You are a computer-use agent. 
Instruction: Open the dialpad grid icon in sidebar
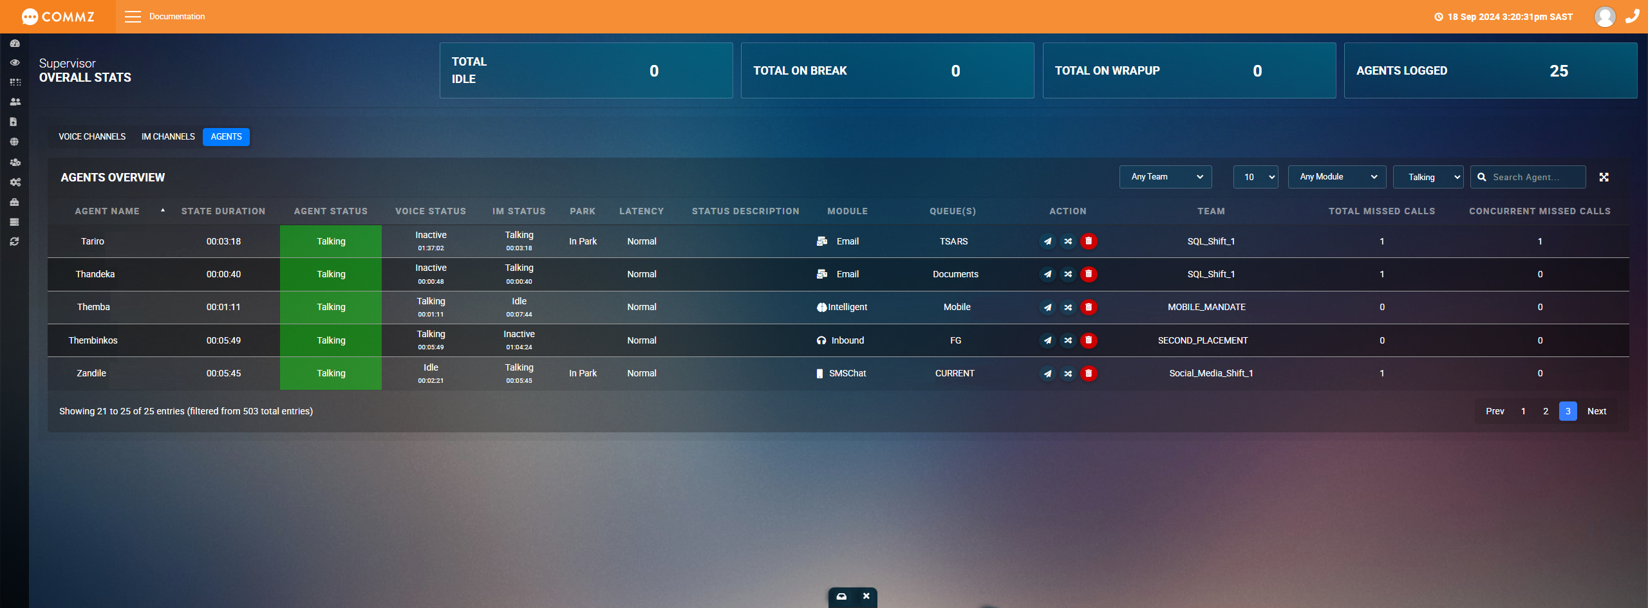tap(15, 82)
